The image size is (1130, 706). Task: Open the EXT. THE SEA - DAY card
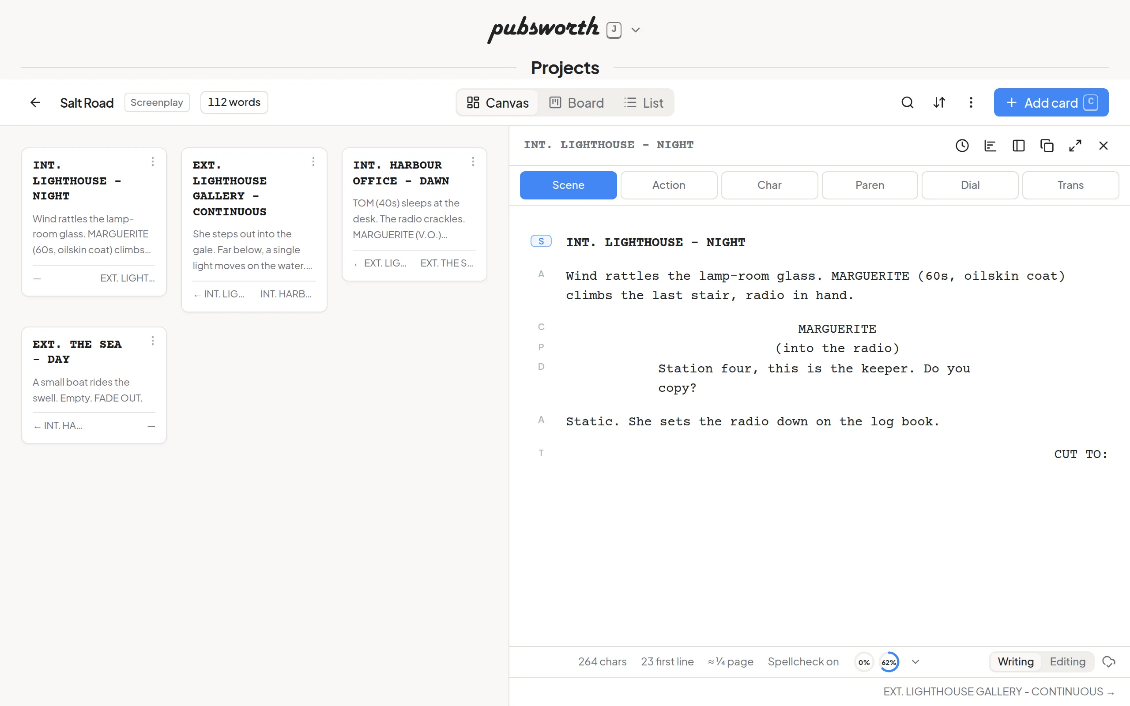click(94, 385)
